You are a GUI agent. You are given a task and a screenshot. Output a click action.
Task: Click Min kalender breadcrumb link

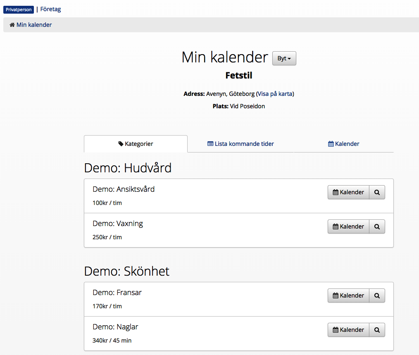[34, 25]
